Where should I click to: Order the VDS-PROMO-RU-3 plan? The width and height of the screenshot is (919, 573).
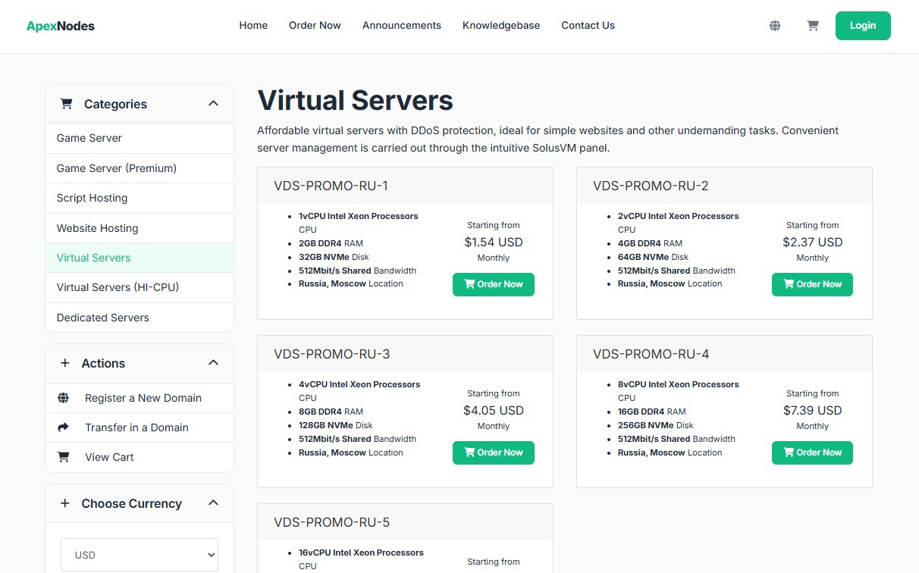click(494, 452)
